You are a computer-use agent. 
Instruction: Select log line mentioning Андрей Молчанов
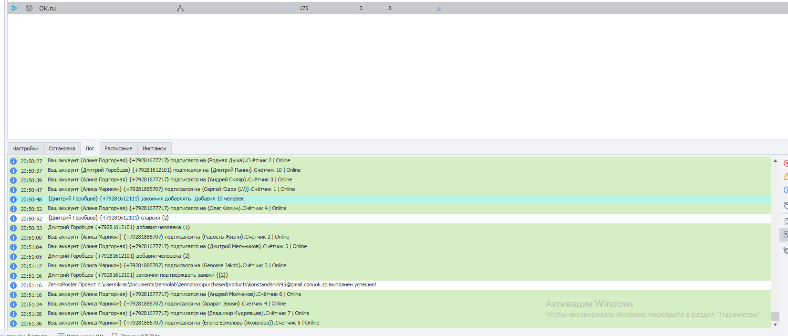[390, 294]
